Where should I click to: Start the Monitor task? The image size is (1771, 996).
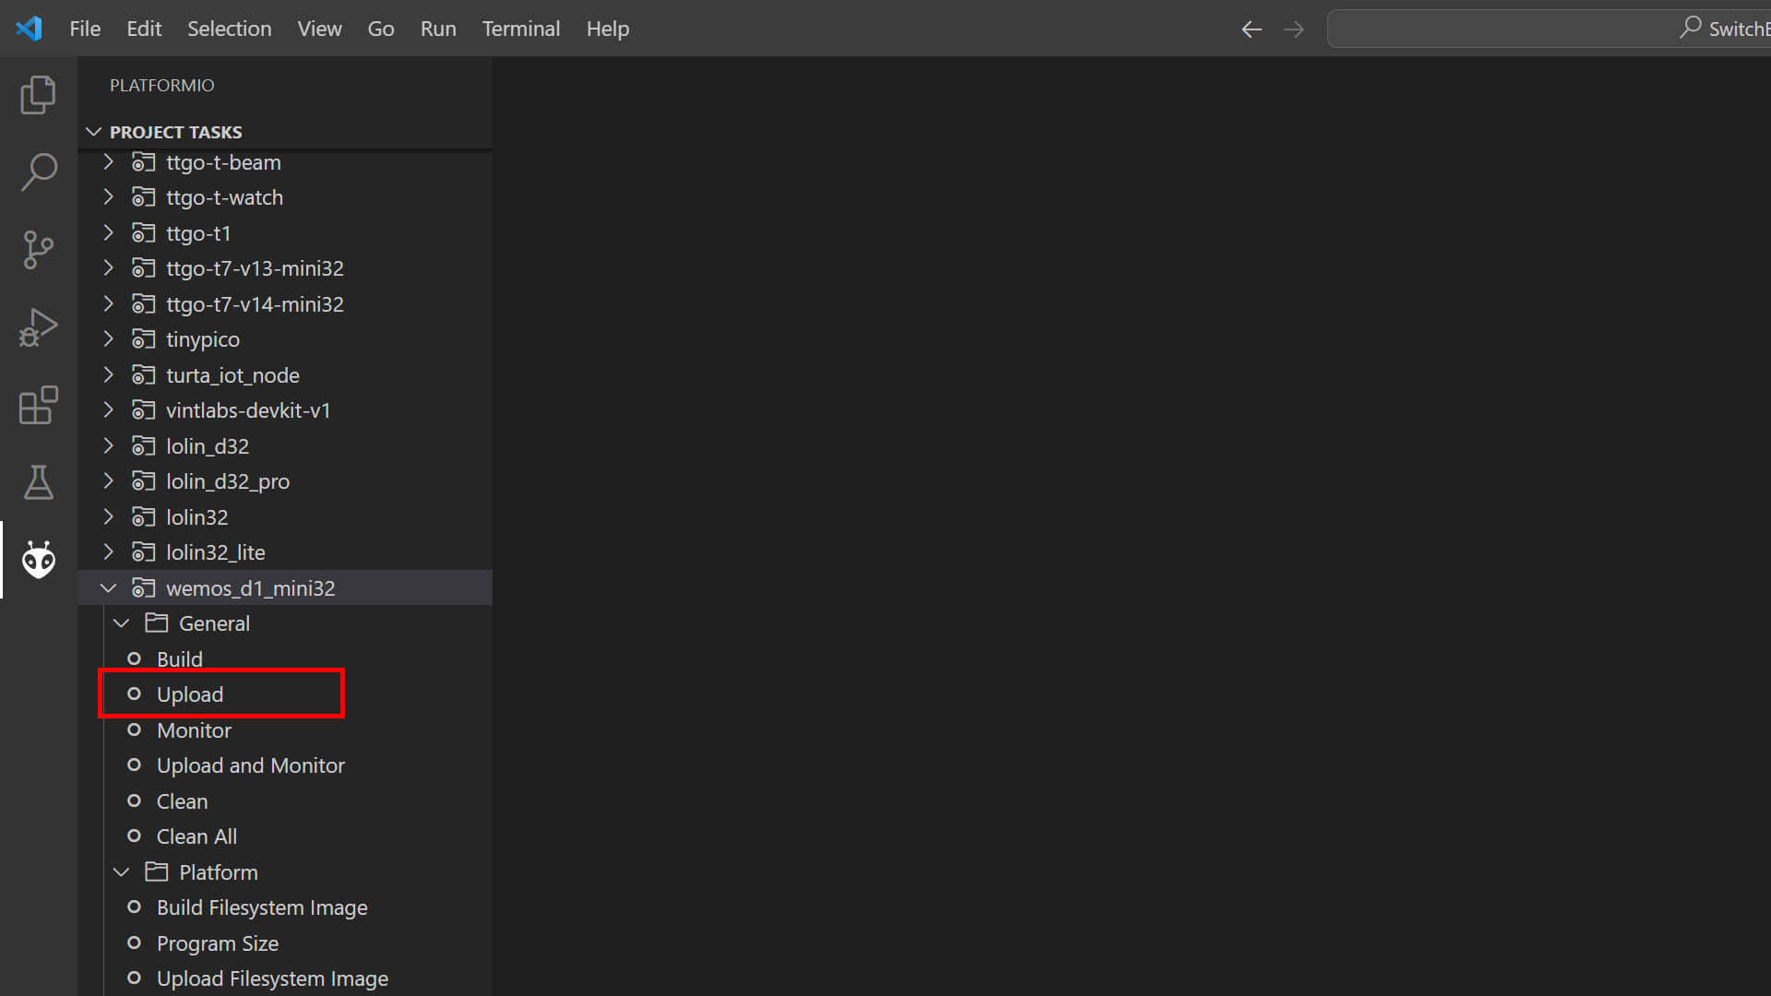(194, 730)
